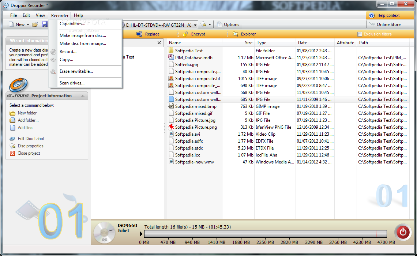Image resolution: width=417 pixels, height=256 pixels.
Task: Open the Help menu
Action: pyautogui.click(x=78, y=15)
